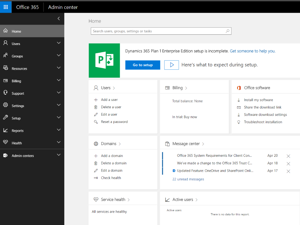Click the Go to setup button
Viewport: 300px width, 225px height.
(x=143, y=65)
